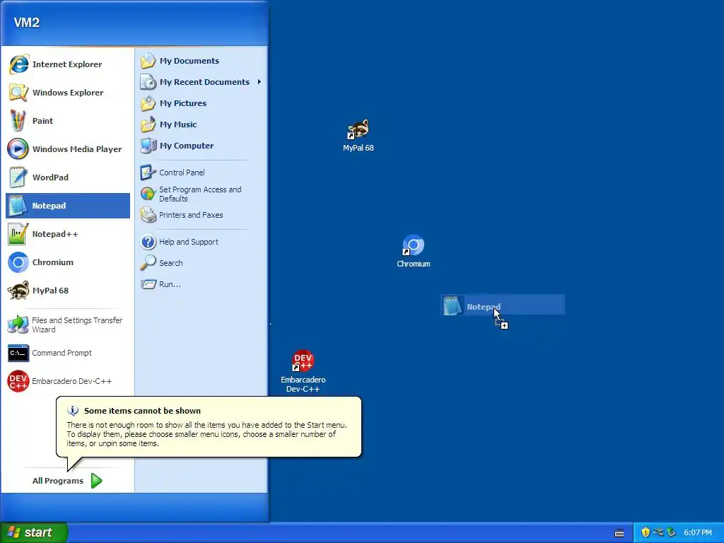Launch Windows Media Player icon
The width and height of the screenshot is (724, 543).
click(18, 149)
